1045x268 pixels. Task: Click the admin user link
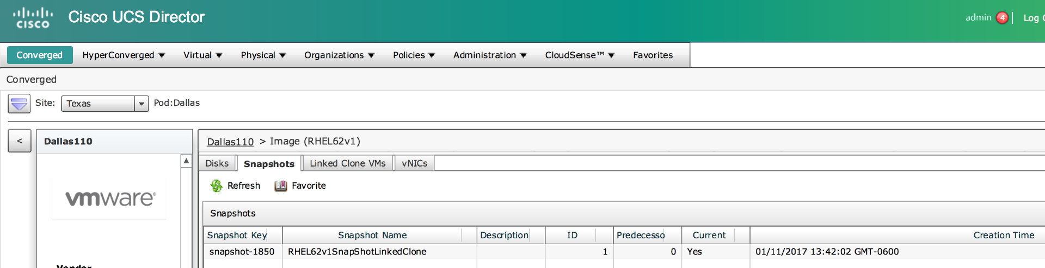tap(978, 17)
